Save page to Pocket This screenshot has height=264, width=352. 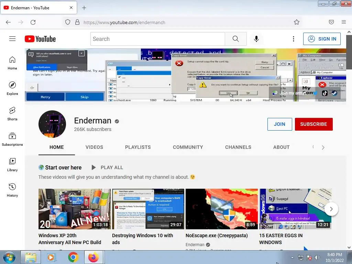click(x=331, y=22)
